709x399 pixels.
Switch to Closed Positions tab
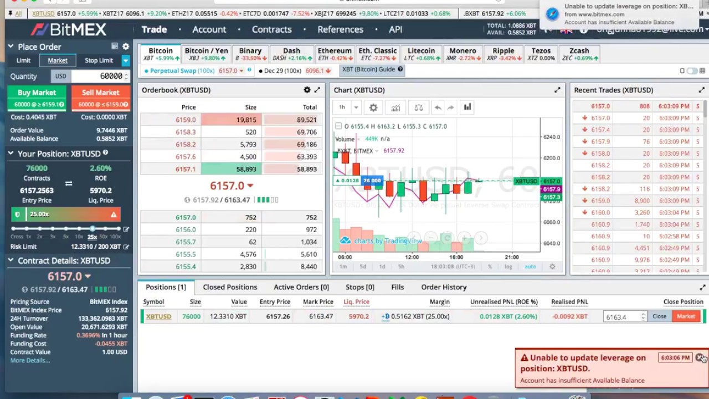tap(230, 287)
